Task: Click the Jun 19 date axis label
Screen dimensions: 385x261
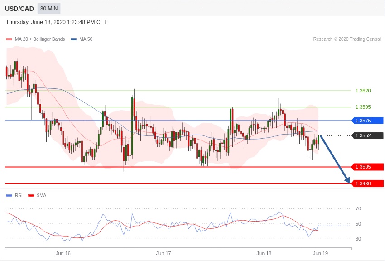Action: click(320, 253)
